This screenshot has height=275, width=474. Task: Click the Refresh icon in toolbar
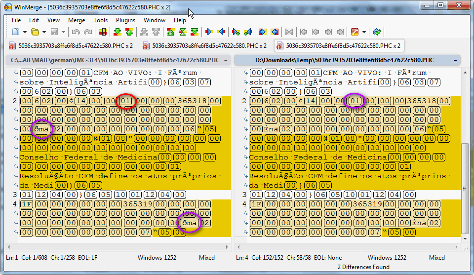[377, 32]
